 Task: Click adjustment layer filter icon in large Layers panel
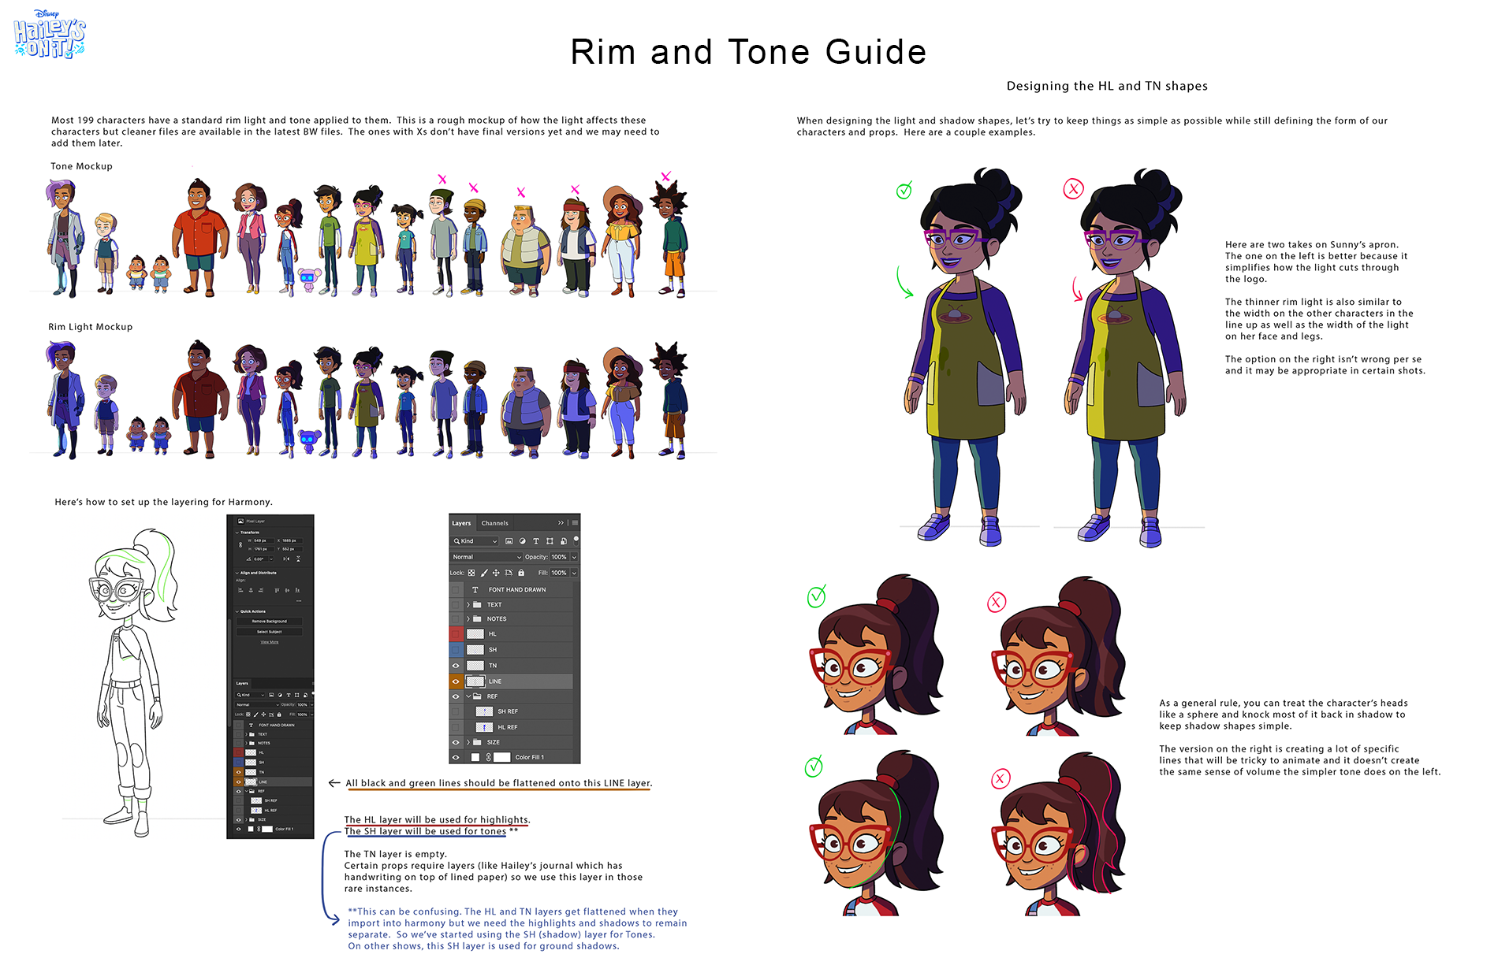coord(522,541)
